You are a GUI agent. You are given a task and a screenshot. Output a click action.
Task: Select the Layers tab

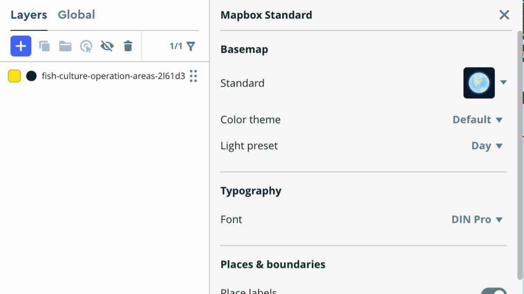(29, 15)
